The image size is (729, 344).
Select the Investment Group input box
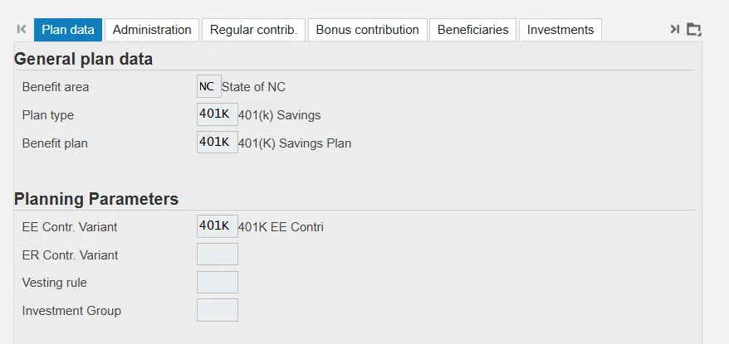217,311
